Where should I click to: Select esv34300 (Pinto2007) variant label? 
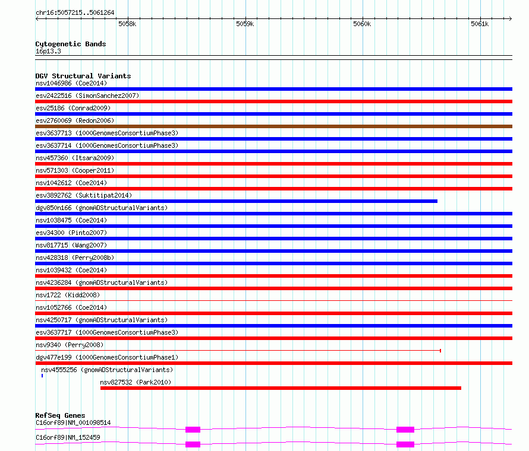click(71, 233)
